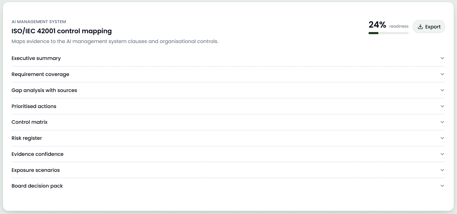
Task: Open the Evidence confidence section title
Action: point(37,154)
